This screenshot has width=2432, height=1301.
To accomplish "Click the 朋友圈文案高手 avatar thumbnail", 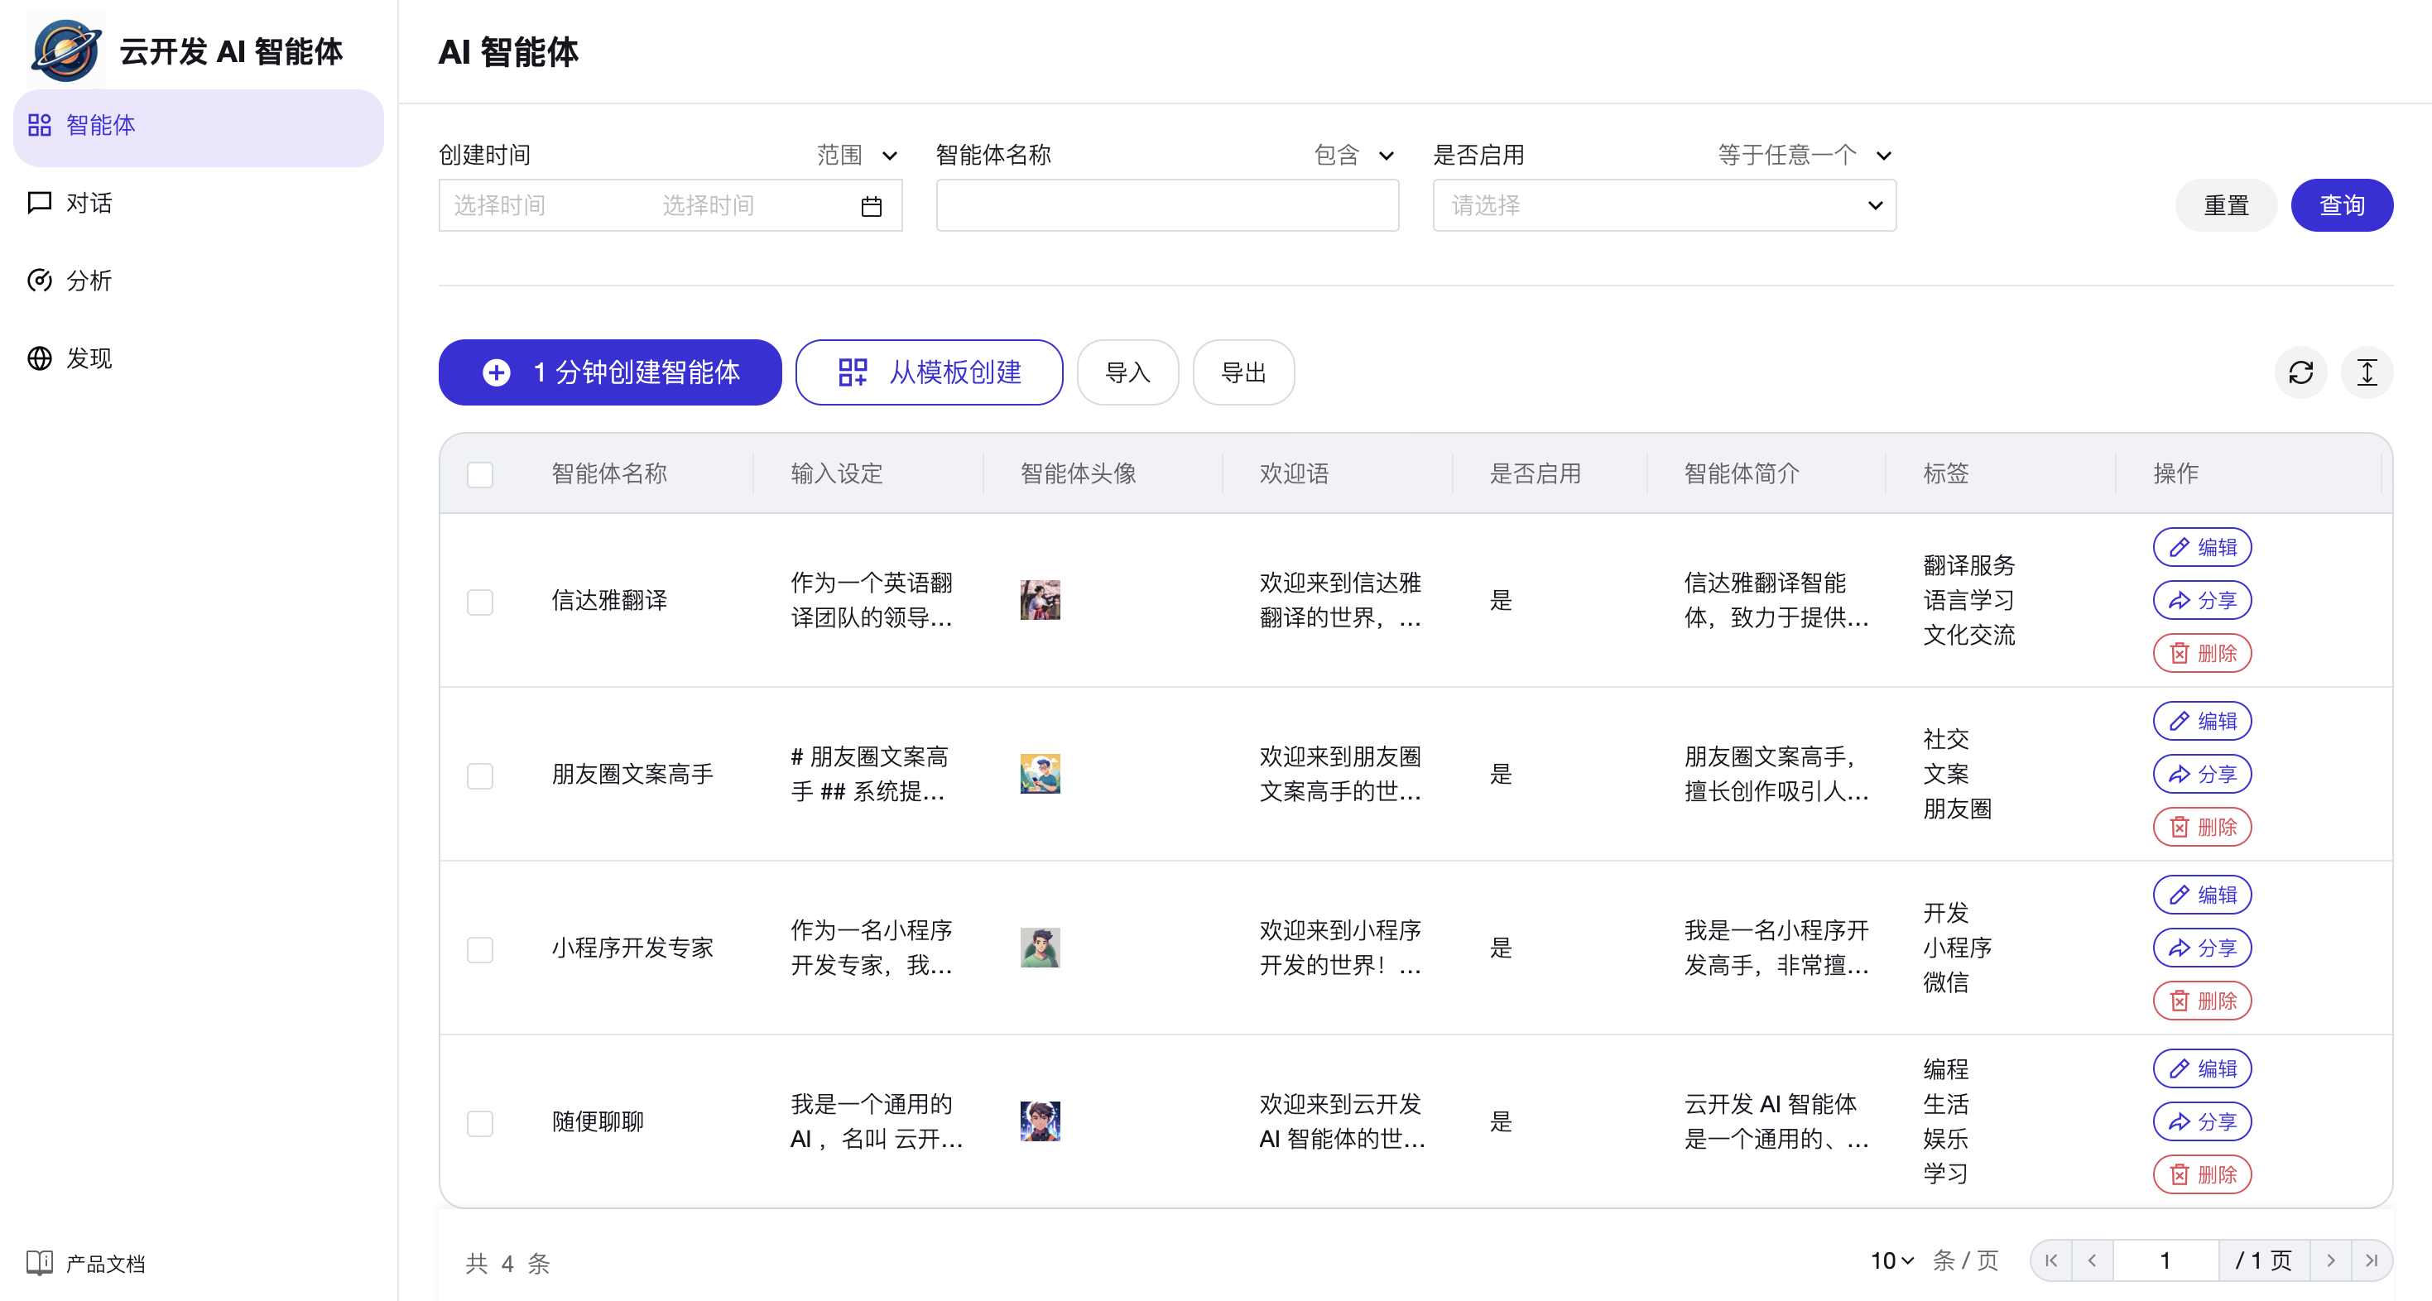I will pyautogui.click(x=1040, y=774).
